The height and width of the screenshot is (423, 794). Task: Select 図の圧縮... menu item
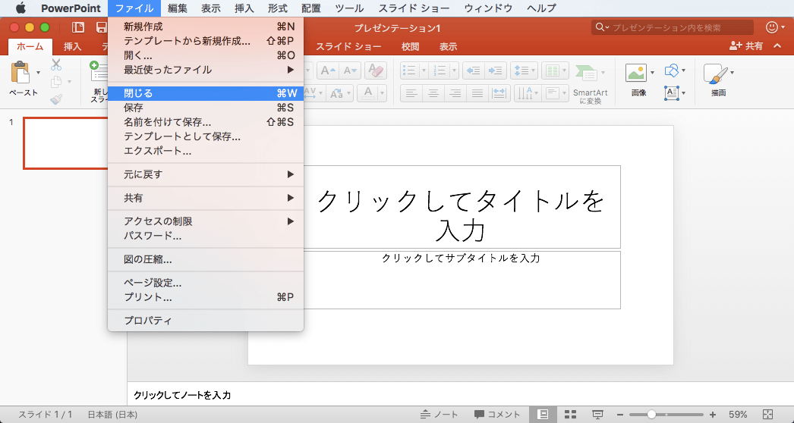(x=206, y=259)
